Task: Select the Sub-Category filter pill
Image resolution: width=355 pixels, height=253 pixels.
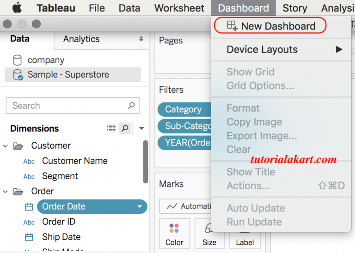Action: 184,126
